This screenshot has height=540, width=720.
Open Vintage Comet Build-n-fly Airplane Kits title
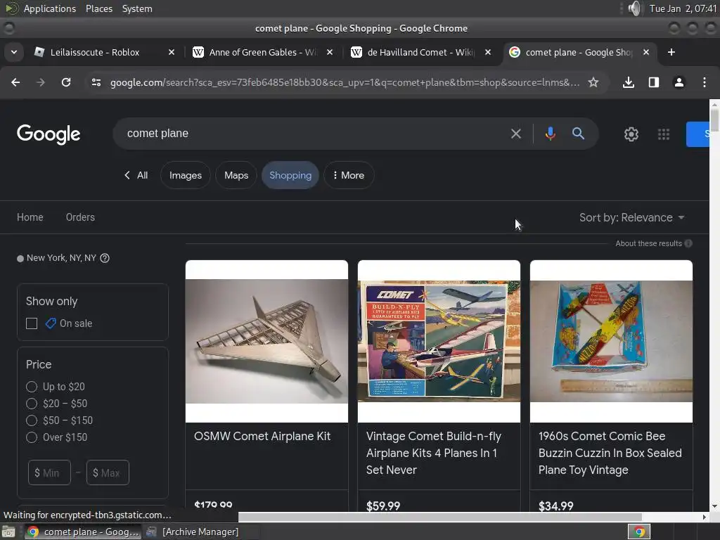coord(434,453)
